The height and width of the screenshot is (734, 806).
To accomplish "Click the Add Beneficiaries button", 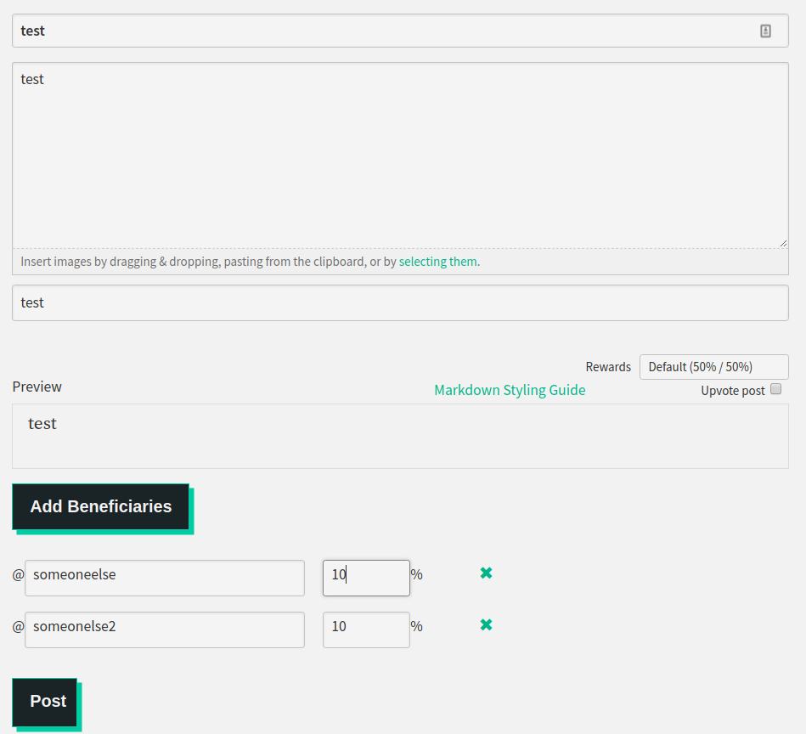I will [101, 507].
